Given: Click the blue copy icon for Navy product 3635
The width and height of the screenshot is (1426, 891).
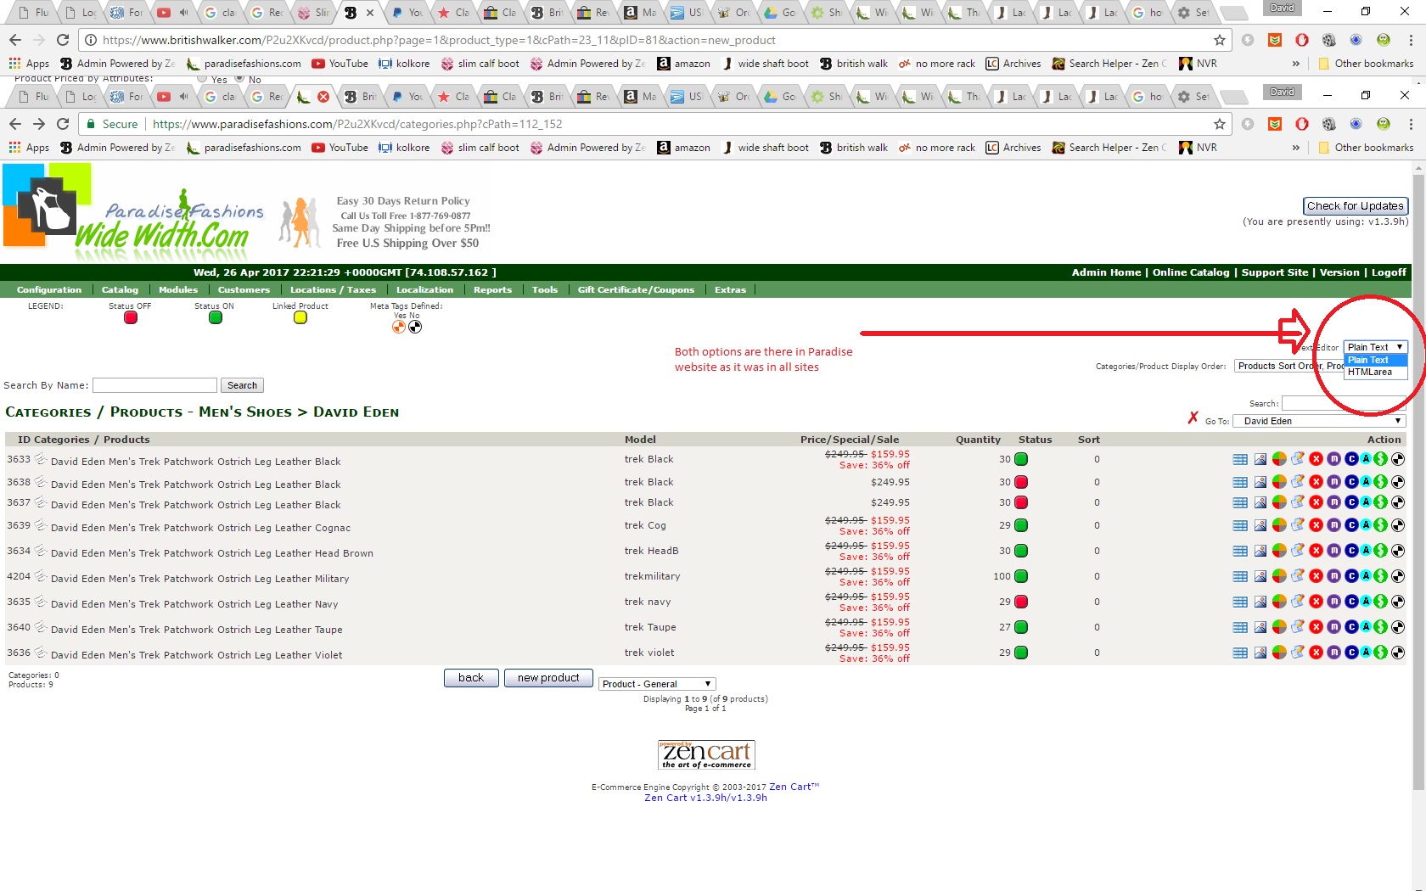Looking at the screenshot, I should click(1351, 602).
